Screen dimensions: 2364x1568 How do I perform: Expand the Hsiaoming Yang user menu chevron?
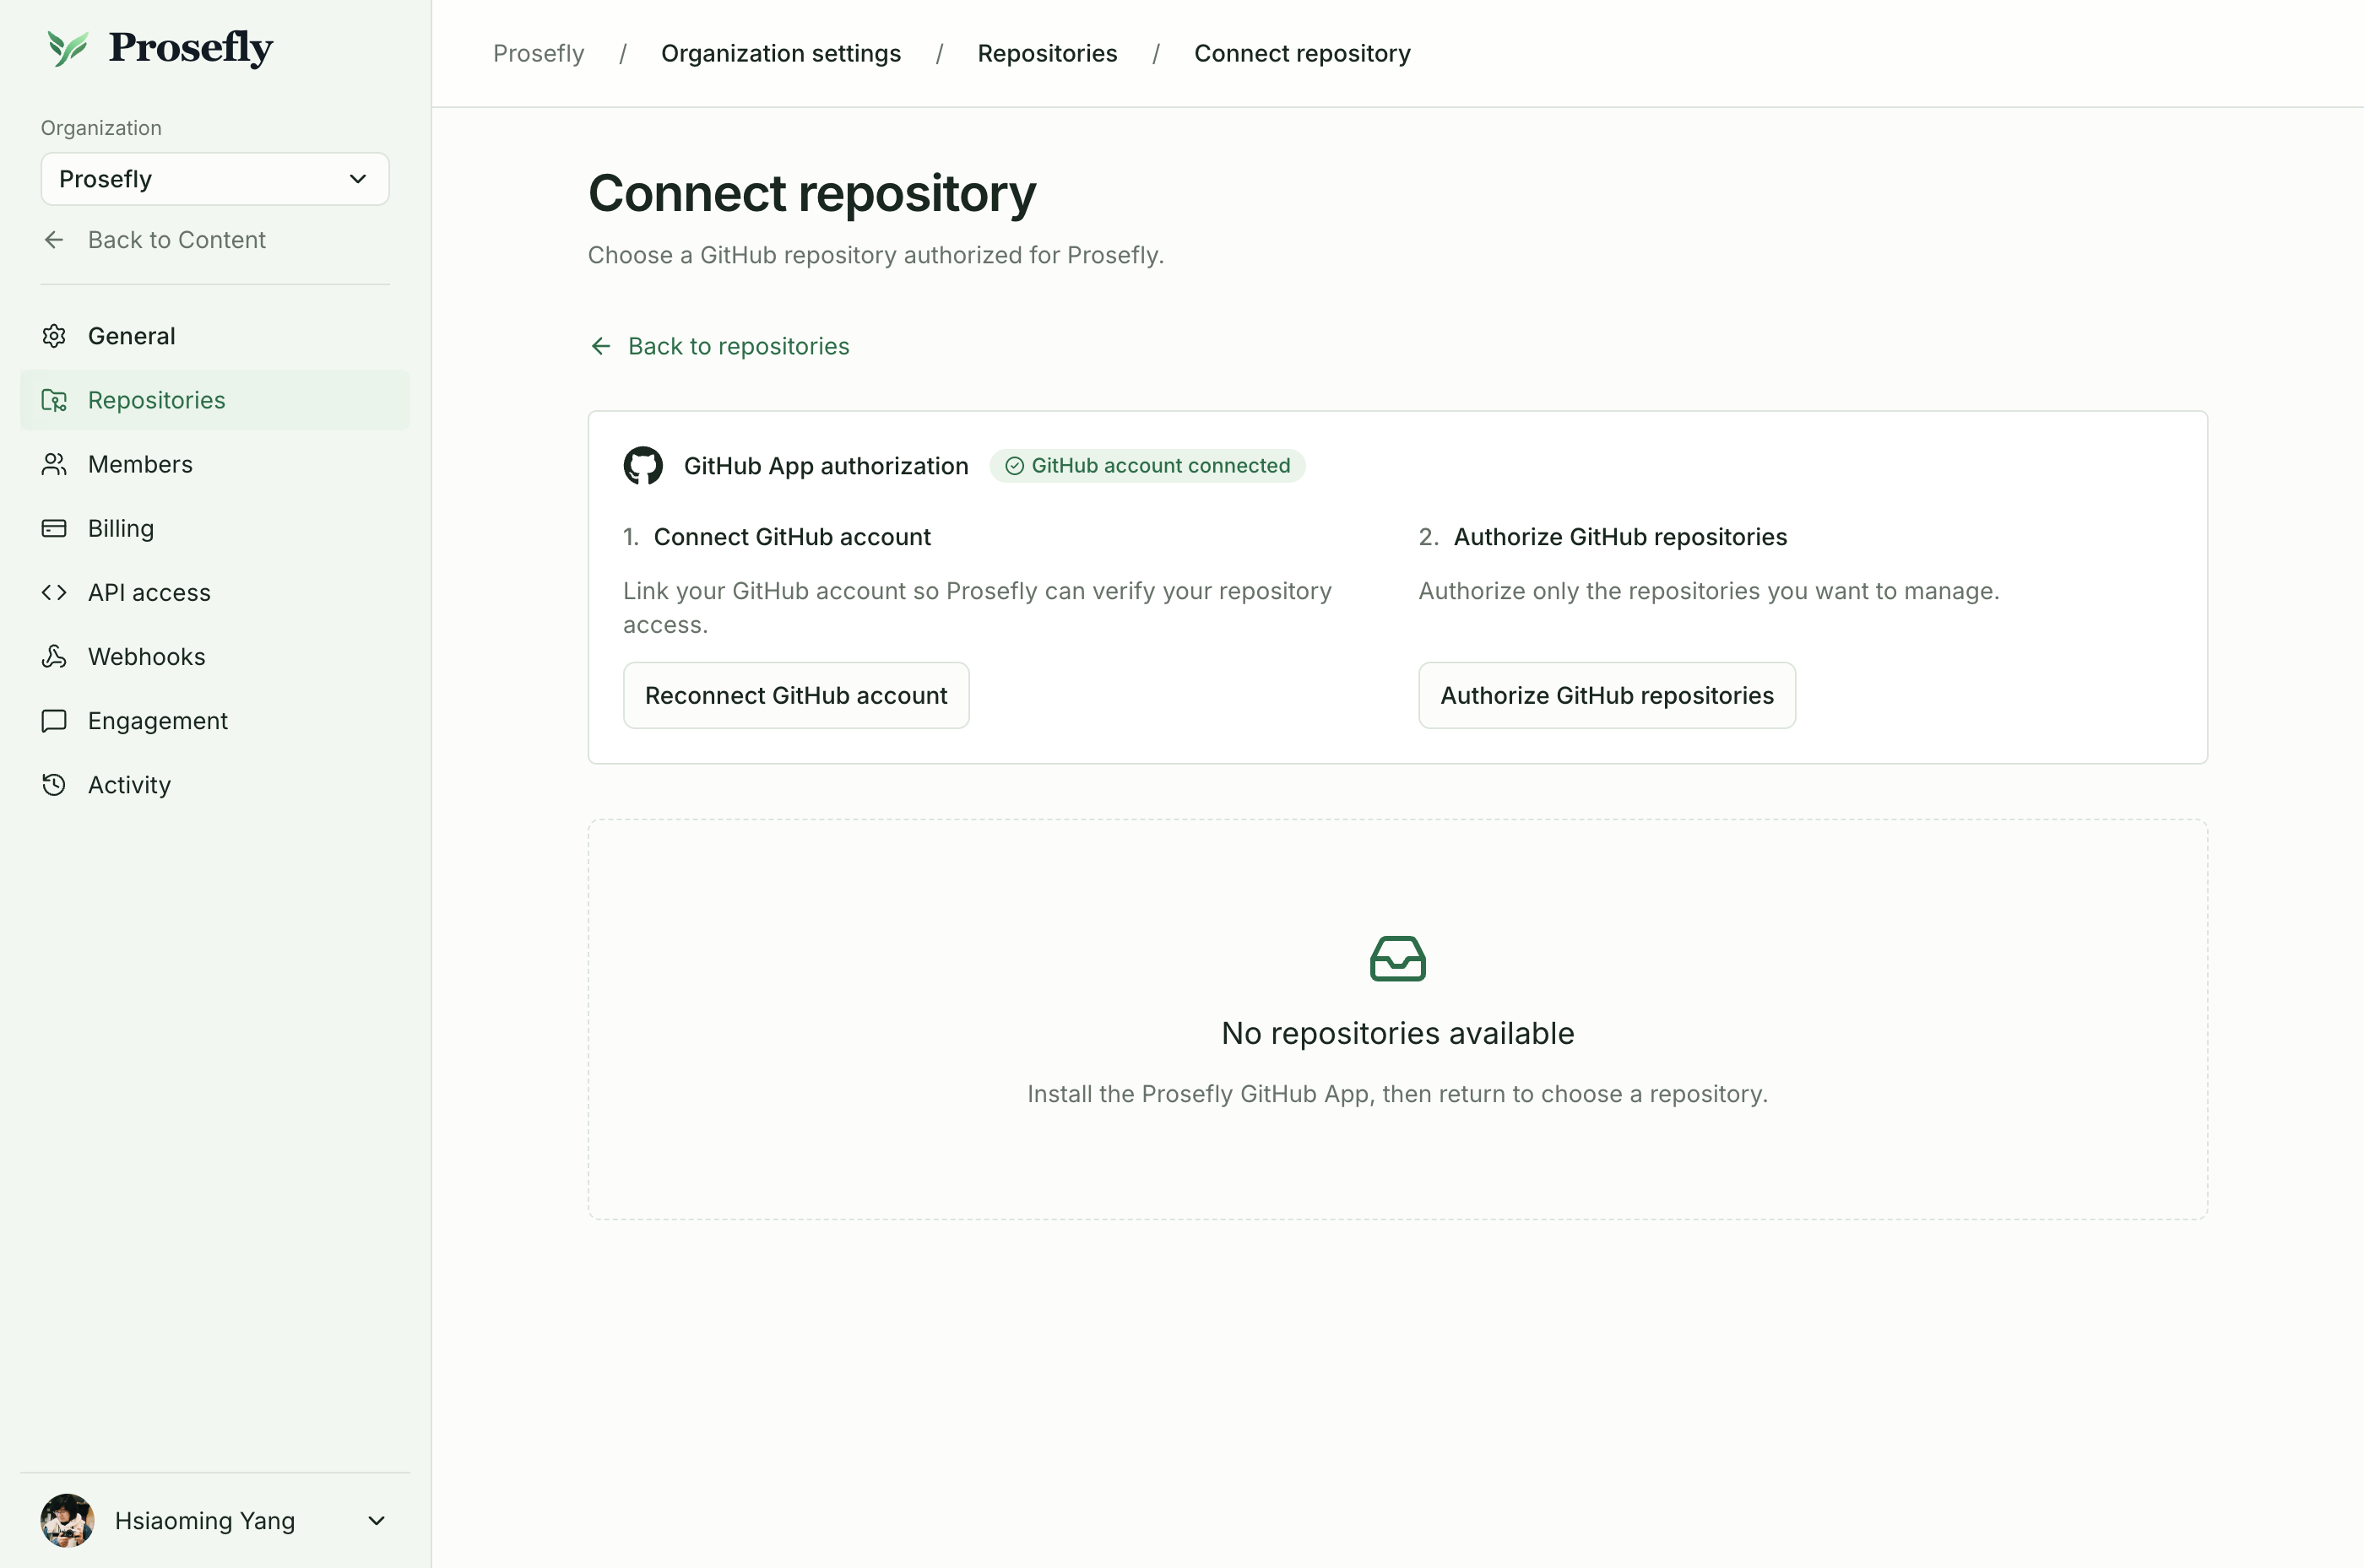click(377, 1520)
